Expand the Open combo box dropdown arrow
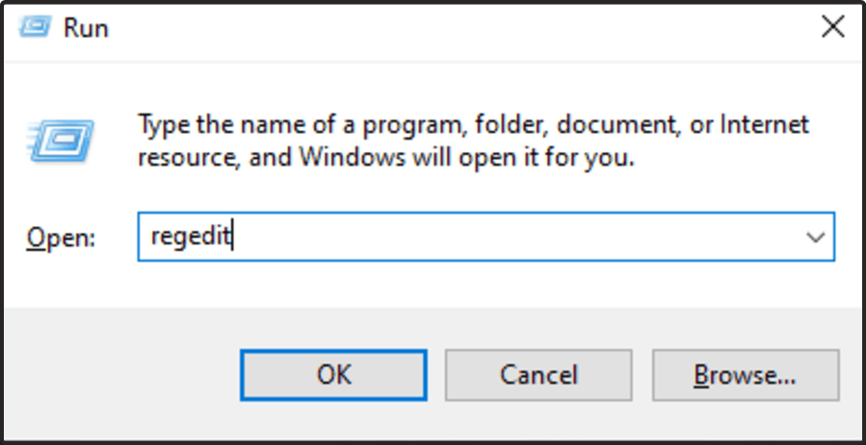Viewport: 866px width, 445px height. point(816,238)
